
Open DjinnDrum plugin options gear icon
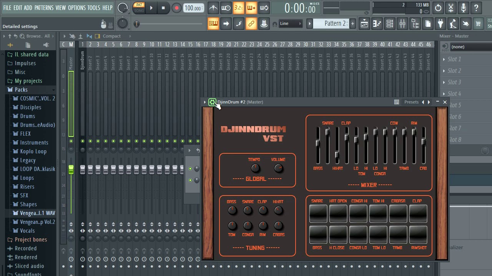(x=212, y=102)
